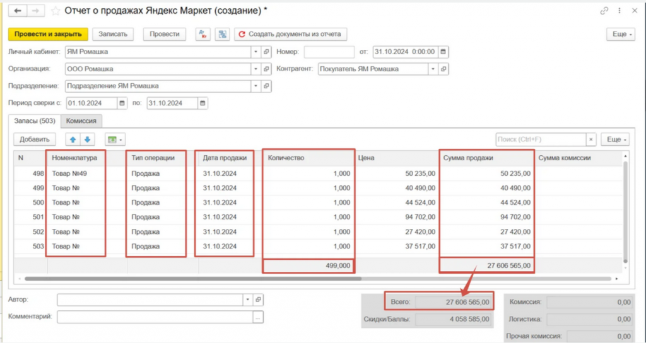Expand the Личный кабинет dropdown
646x343 pixels.
255,52
